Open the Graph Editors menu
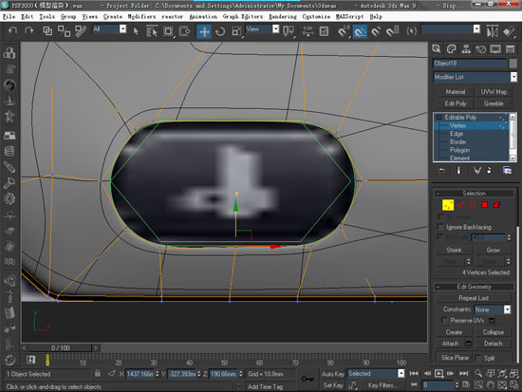 (x=243, y=17)
